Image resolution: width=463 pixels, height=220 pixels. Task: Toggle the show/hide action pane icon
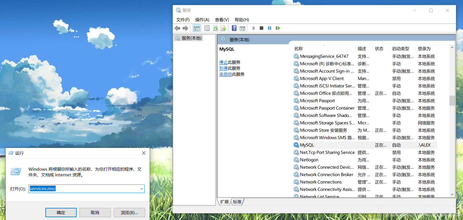[242, 28]
